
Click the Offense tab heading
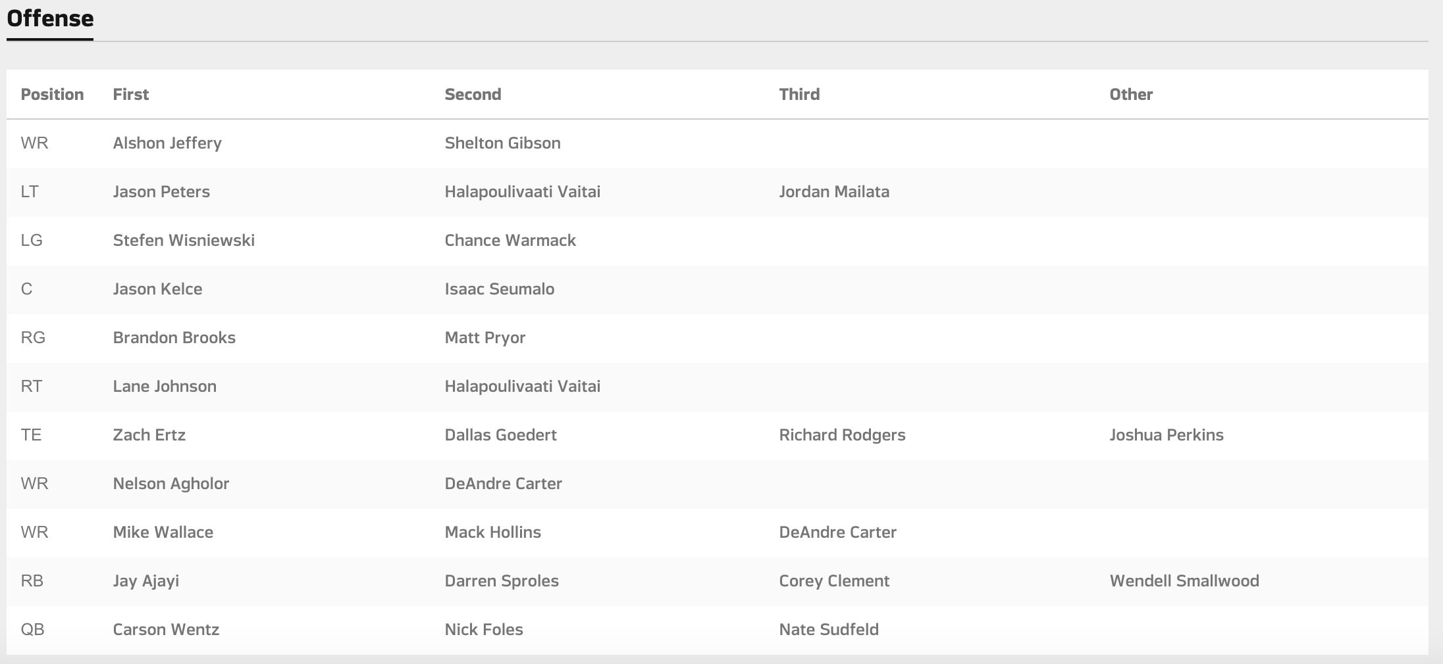tap(50, 18)
